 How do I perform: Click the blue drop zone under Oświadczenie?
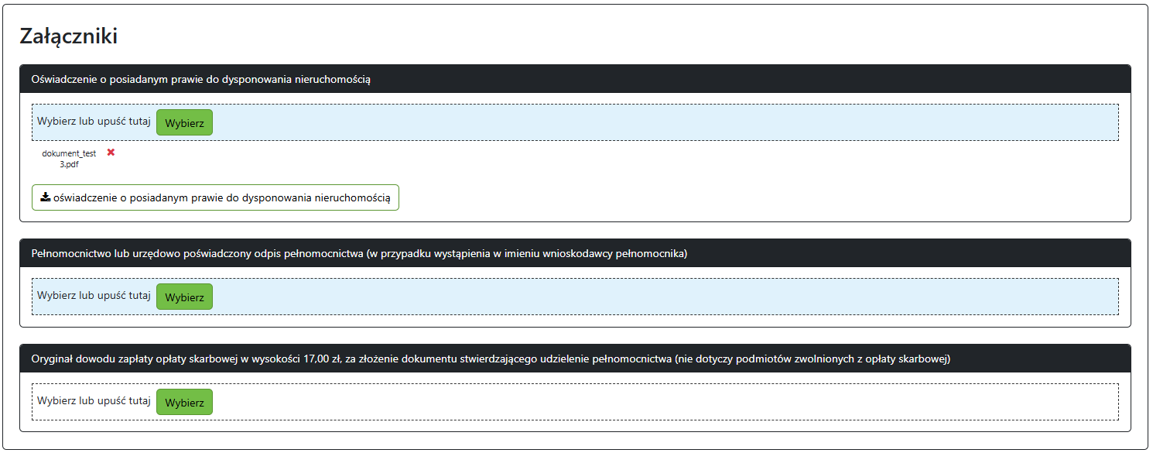click(x=658, y=122)
